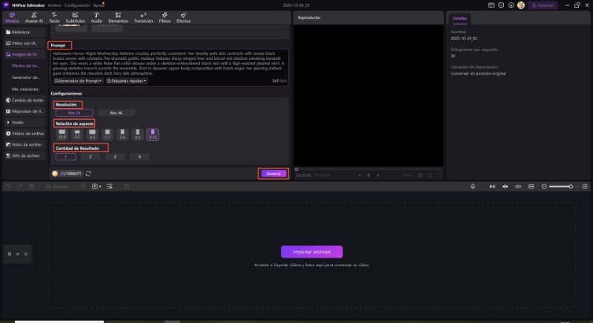Image resolution: width=593 pixels, height=323 pixels.
Task: Click the timeline microphone record icon
Action: click(472, 186)
